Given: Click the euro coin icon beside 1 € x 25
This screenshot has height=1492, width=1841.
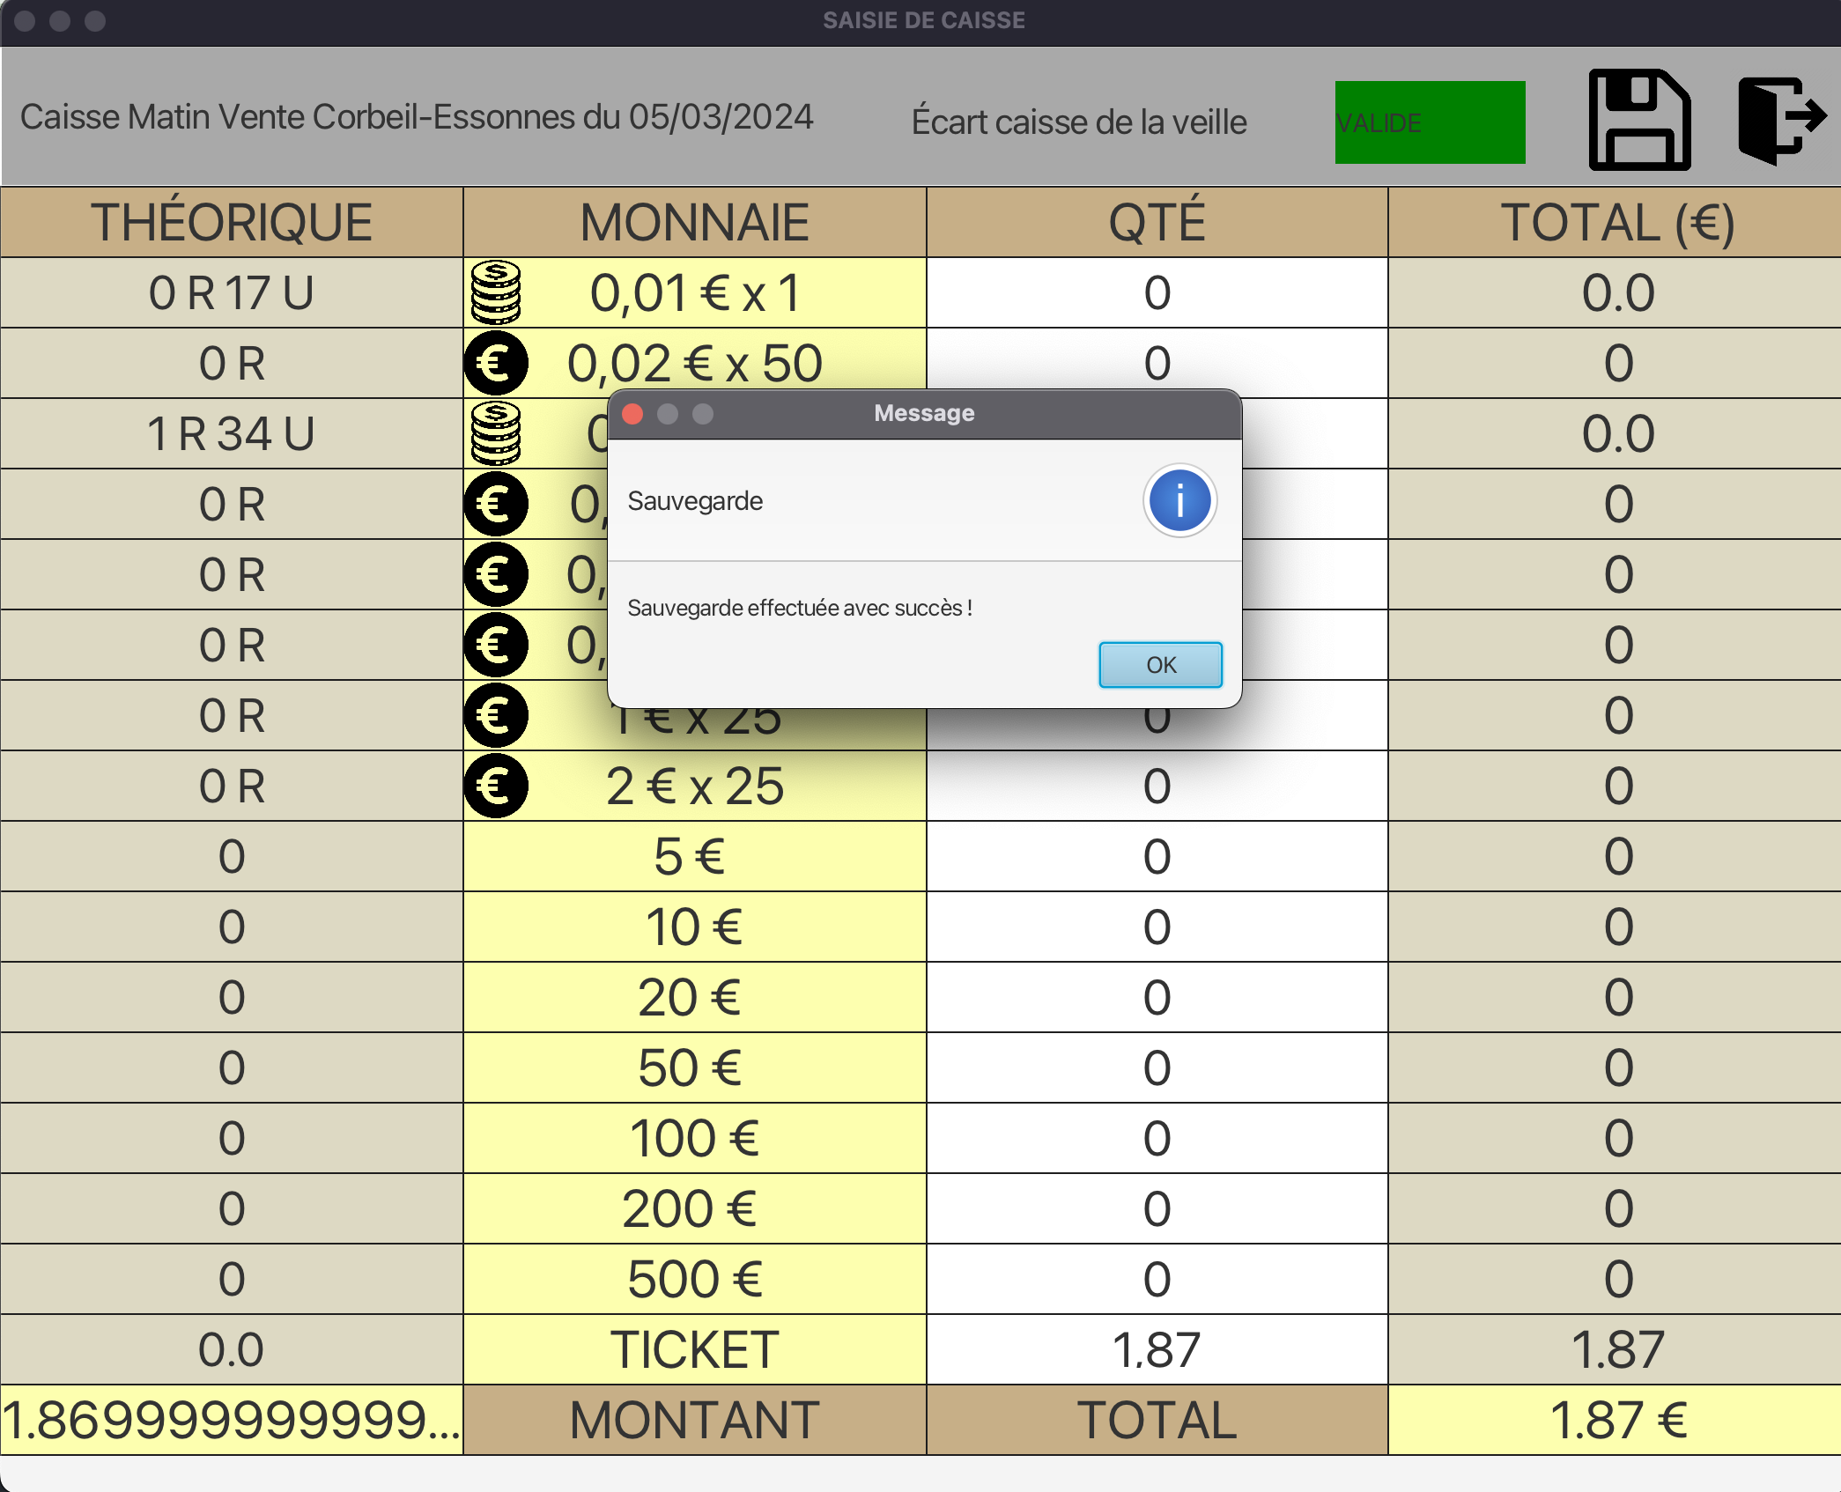Looking at the screenshot, I should click(495, 715).
